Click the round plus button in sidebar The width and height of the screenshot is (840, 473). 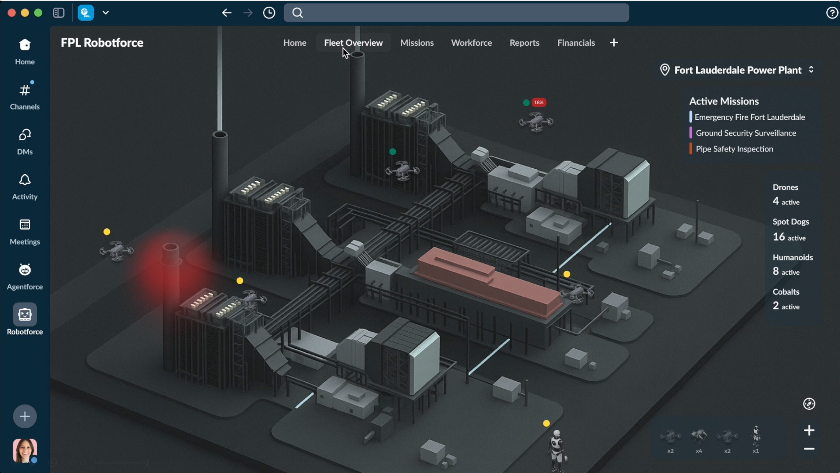pos(25,417)
